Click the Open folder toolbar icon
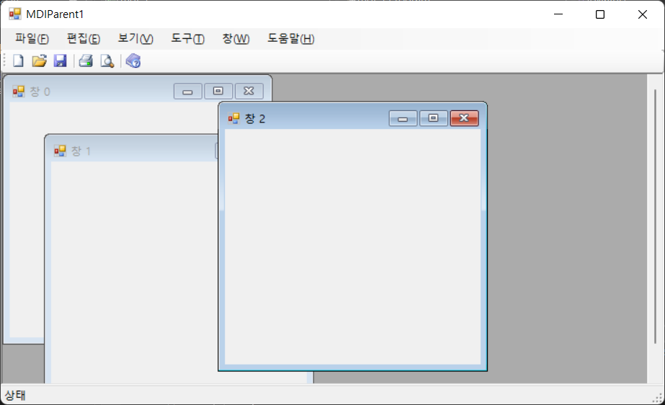This screenshot has height=405, width=665. 39,61
